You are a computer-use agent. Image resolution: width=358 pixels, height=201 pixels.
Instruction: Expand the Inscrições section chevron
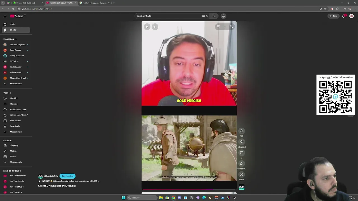click(x=16, y=39)
